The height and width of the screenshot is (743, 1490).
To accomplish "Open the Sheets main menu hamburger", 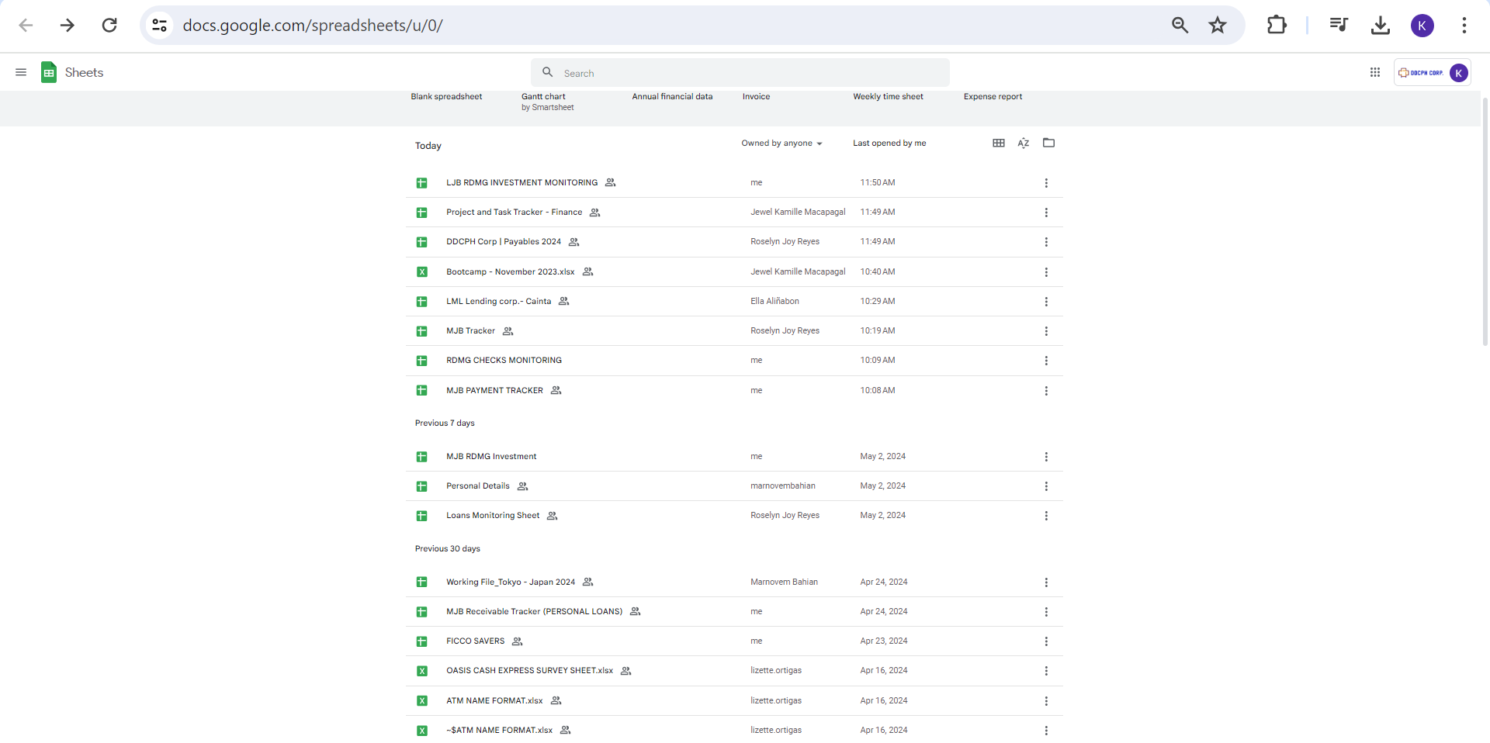I will (21, 73).
